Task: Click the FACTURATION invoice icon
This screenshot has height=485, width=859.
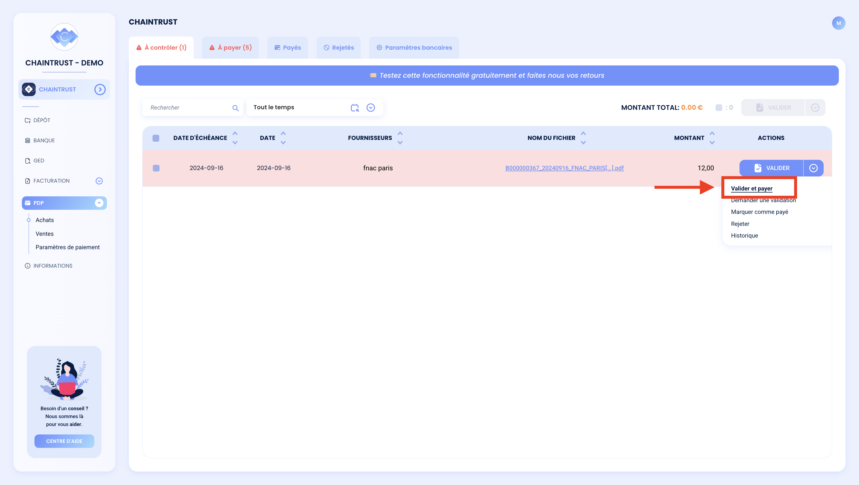Action: (x=28, y=181)
